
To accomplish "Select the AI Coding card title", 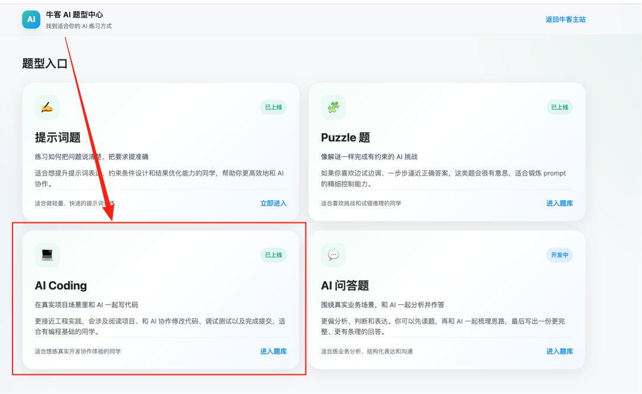I will tap(61, 286).
